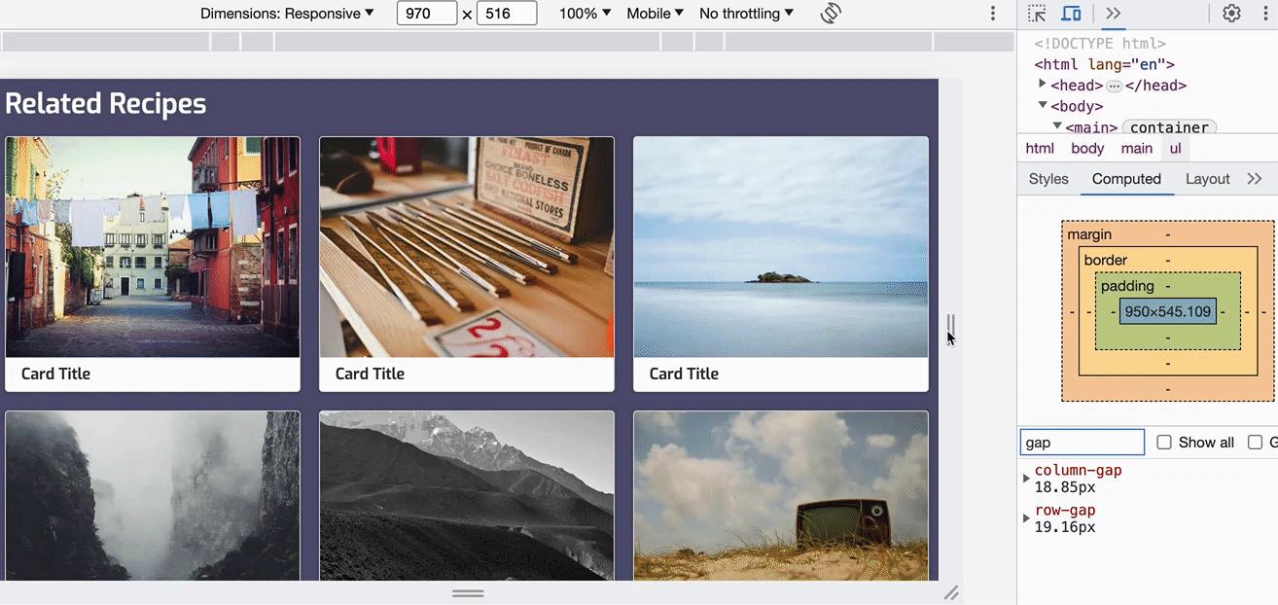Viewport: 1278px width, 605px height.
Task: Click Card Title under pencils image
Action: (x=370, y=374)
